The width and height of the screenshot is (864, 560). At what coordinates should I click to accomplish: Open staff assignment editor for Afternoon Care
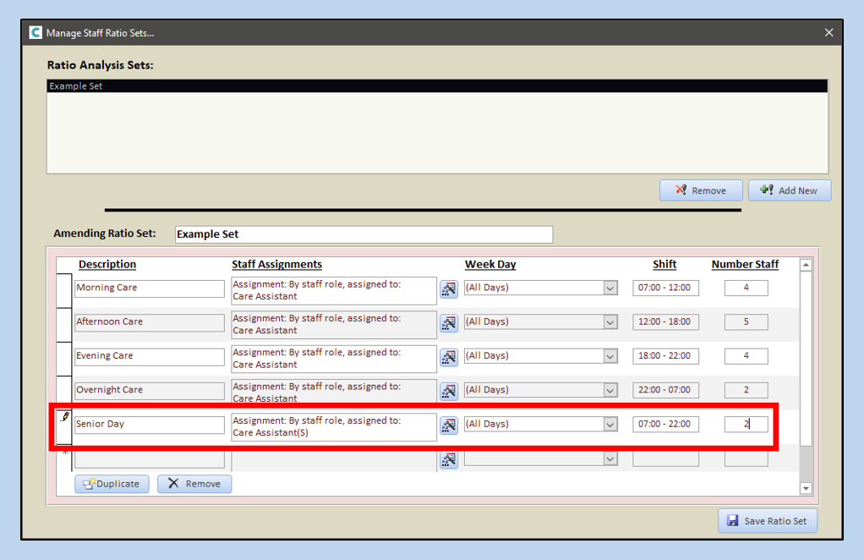coord(449,323)
